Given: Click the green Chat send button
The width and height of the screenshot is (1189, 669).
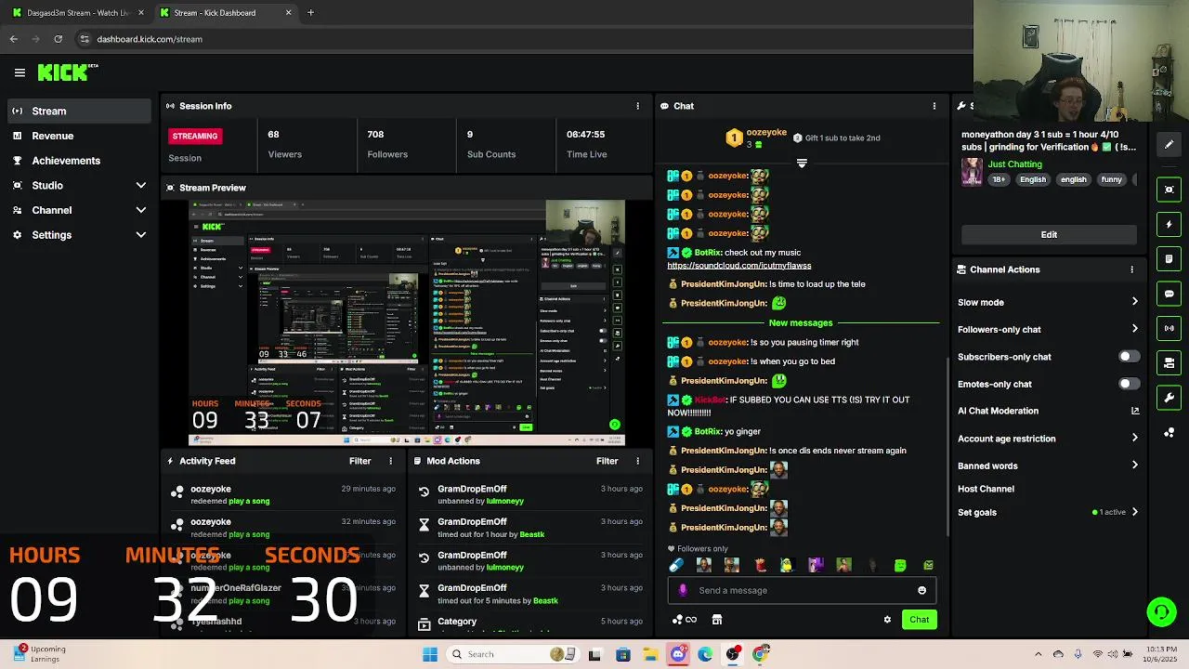Looking at the screenshot, I should click(919, 620).
